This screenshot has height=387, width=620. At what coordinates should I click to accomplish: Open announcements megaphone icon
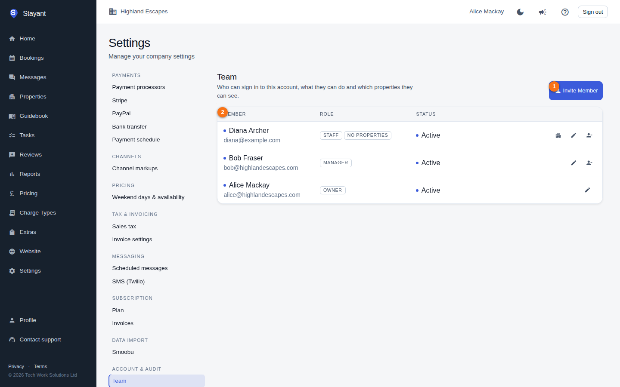pyautogui.click(x=542, y=12)
